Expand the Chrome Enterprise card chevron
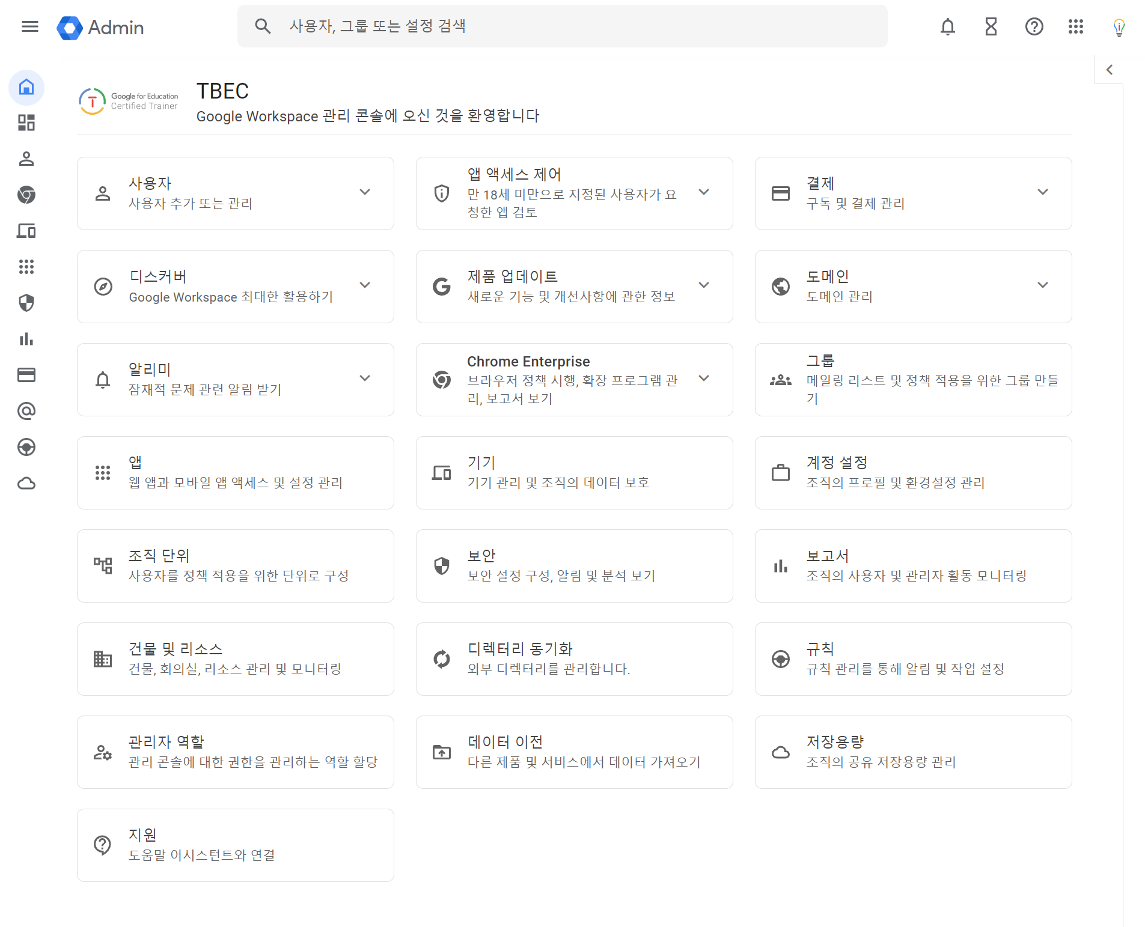The width and height of the screenshot is (1145, 927). pos(704,378)
